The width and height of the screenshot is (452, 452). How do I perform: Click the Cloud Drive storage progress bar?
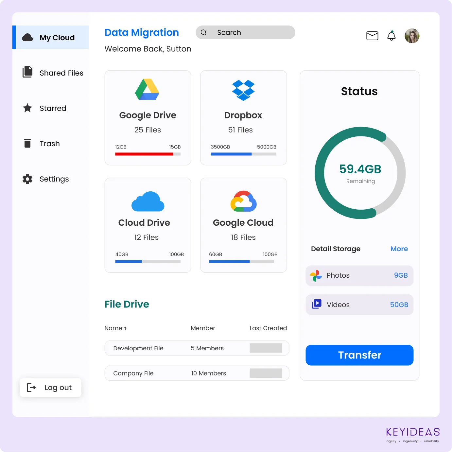[x=148, y=261]
